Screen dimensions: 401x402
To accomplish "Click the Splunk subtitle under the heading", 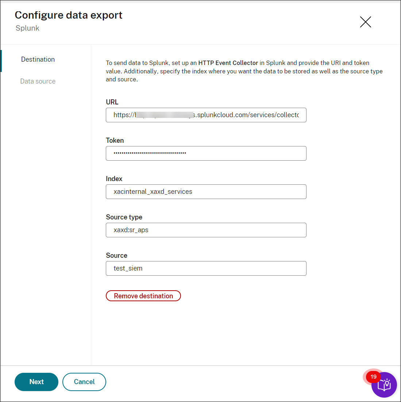I will click(x=27, y=28).
